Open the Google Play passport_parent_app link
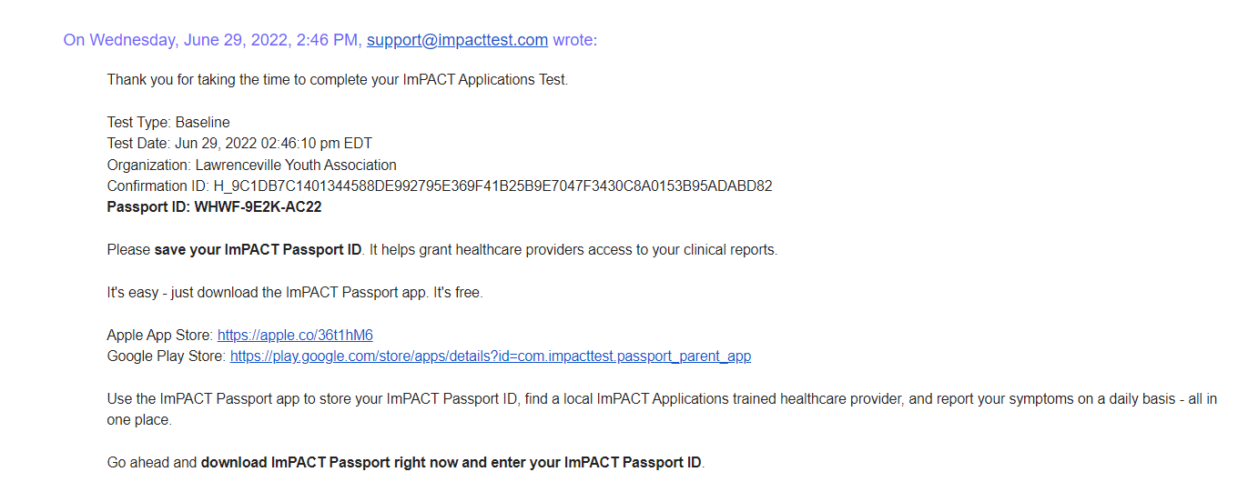 click(x=491, y=356)
